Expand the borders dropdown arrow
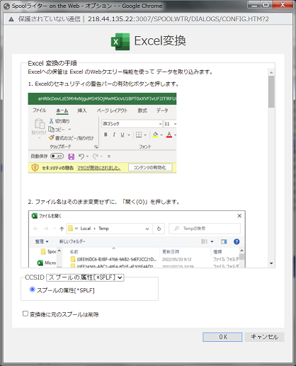296x366 pixels. pyautogui.click(x=145, y=135)
